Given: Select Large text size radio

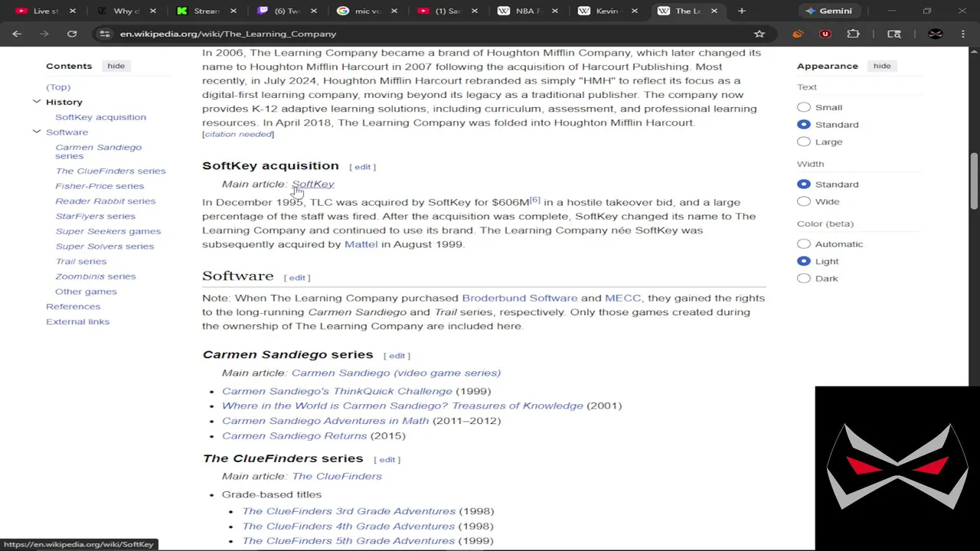Looking at the screenshot, I should pos(803,142).
